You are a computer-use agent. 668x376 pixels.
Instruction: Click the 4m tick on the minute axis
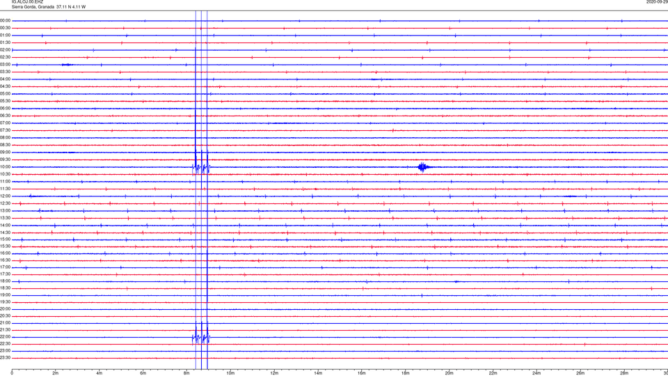click(100, 373)
